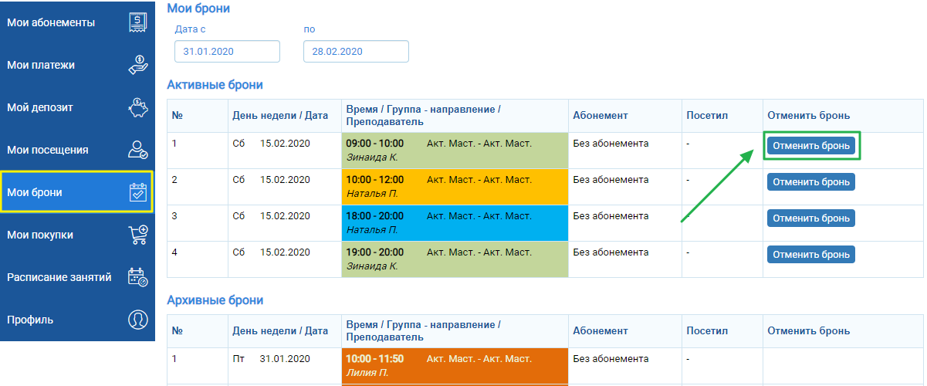Click the visits person-check icon
This screenshot has height=386, width=927.
pyautogui.click(x=138, y=150)
